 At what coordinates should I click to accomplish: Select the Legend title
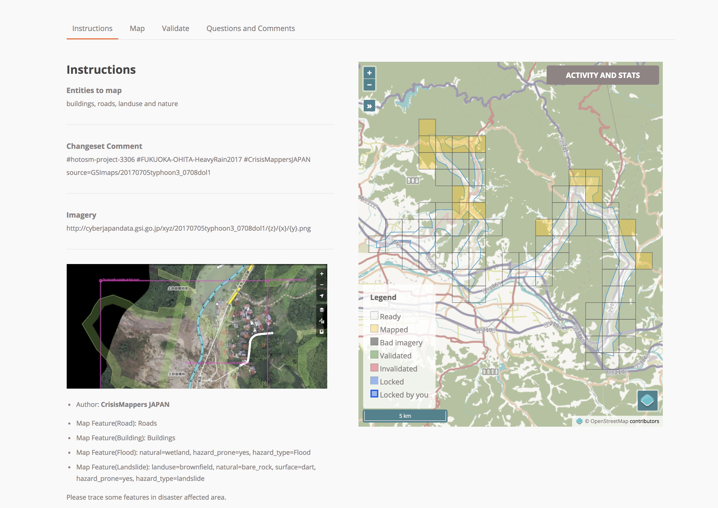point(383,297)
